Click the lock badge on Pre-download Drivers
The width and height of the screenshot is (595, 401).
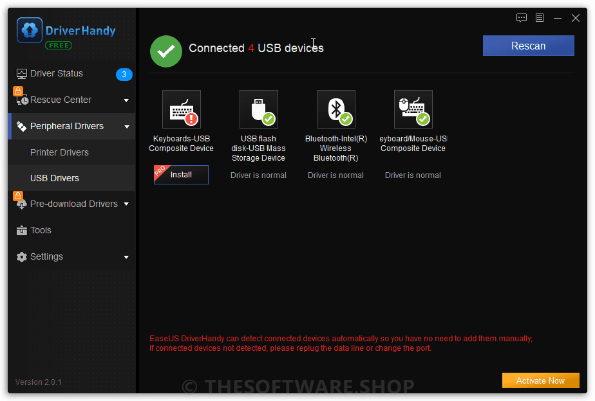18,196
